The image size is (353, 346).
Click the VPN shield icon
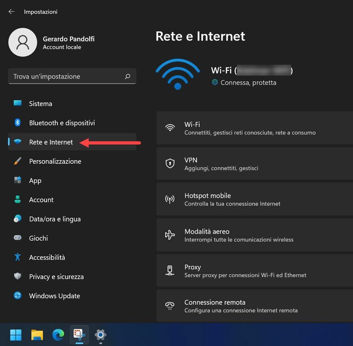pyautogui.click(x=170, y=163)
